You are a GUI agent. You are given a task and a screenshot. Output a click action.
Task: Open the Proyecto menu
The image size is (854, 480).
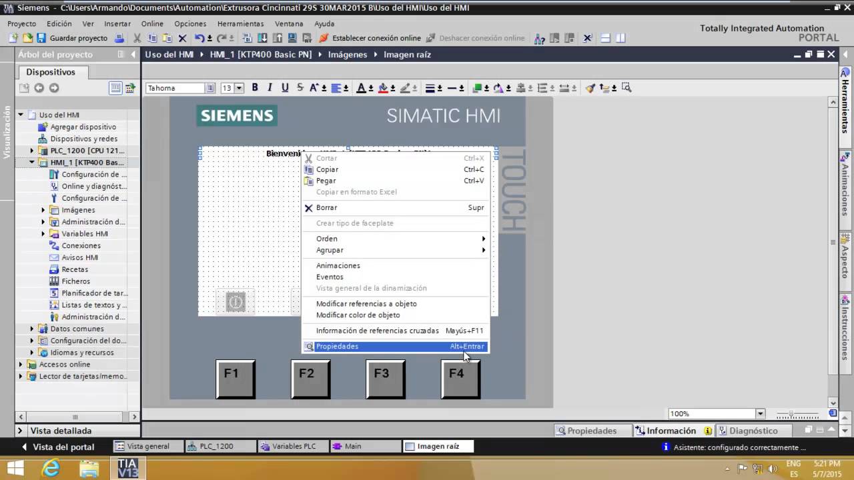pos(21,23)
